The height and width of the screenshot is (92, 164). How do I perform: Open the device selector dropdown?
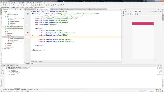(27, 5)
